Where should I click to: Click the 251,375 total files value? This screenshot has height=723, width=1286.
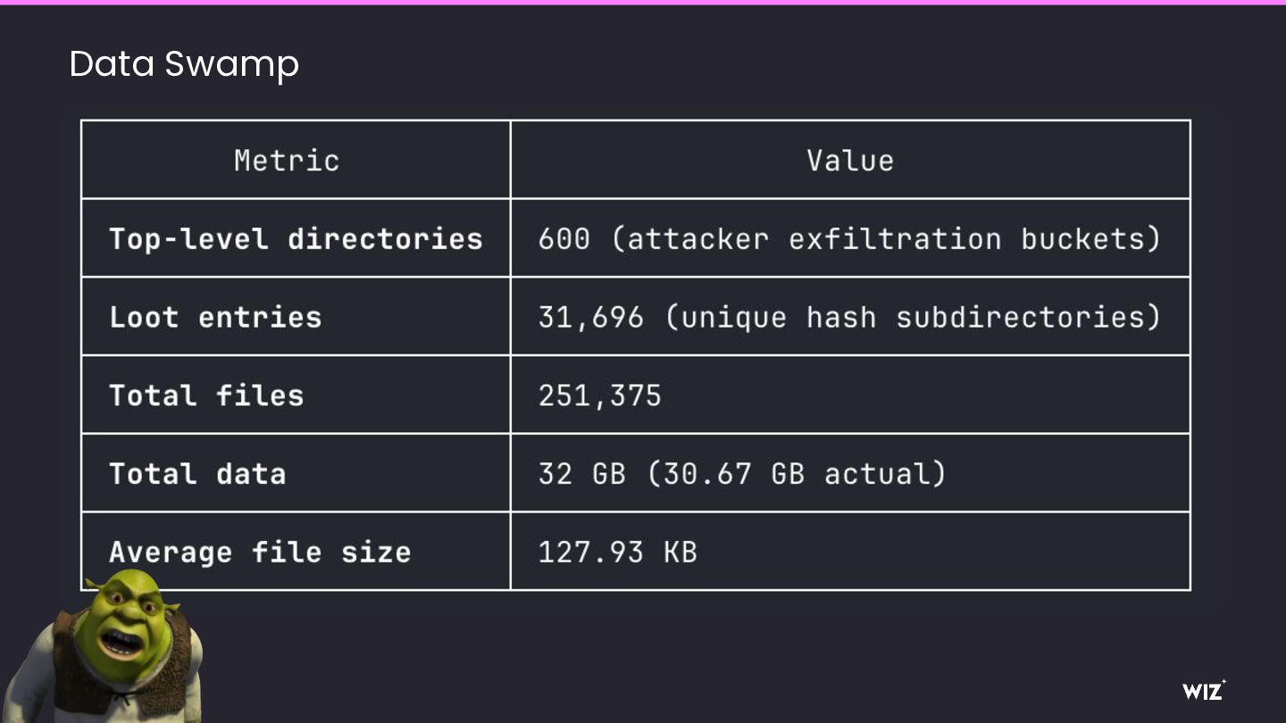pyautogui.click(x=599, y=395)
